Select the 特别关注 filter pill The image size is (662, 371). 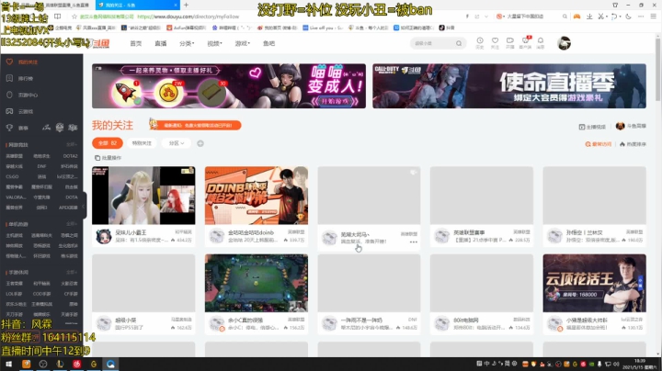(x=142, y=143)
